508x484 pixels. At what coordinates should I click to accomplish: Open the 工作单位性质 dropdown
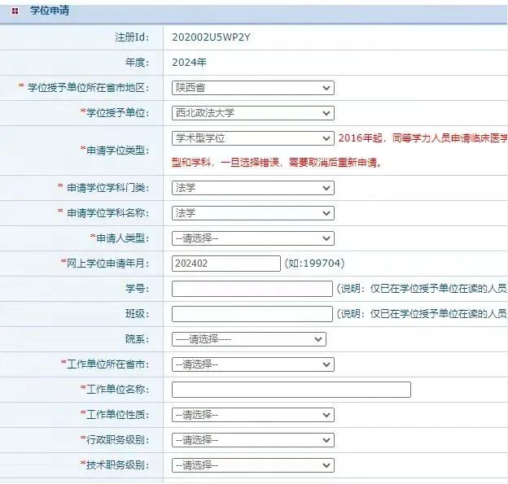click(252, 415)
